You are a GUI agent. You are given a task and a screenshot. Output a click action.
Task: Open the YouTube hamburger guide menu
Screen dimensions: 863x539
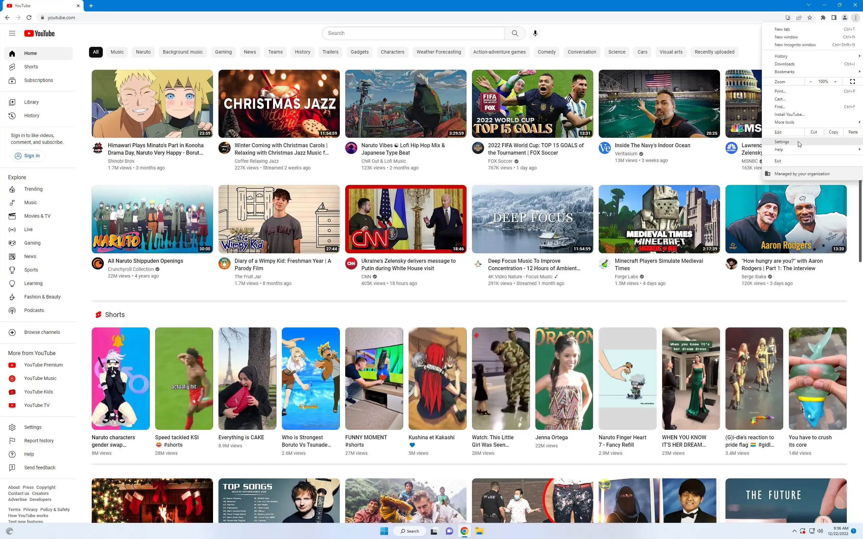pos(12,33)
